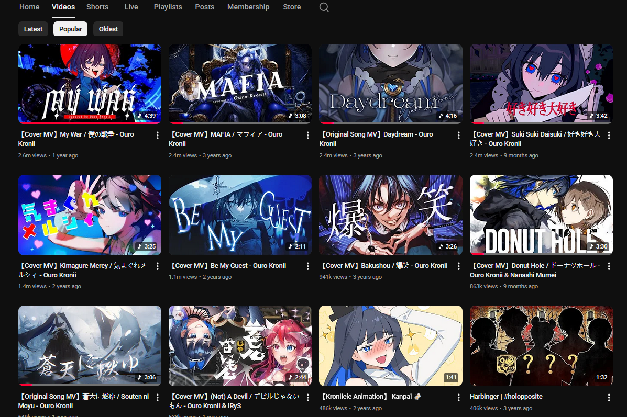The image size is (627, 417).
Task: Open the Daydream original song thumbnail
Action: point(391,84)
